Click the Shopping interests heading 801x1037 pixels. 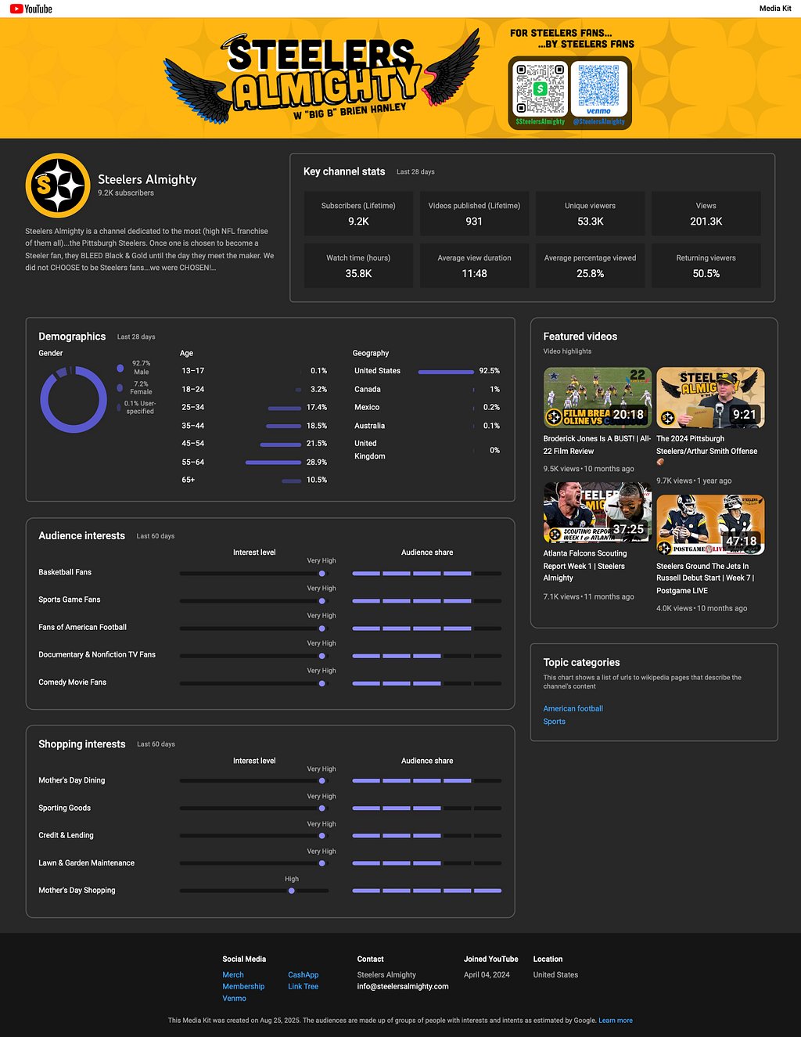click(81, 744)
